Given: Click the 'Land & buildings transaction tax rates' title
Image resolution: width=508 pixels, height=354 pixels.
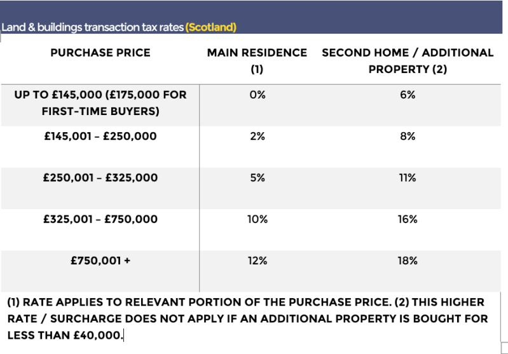Looking at the screenshot, I should click(93, 27).
